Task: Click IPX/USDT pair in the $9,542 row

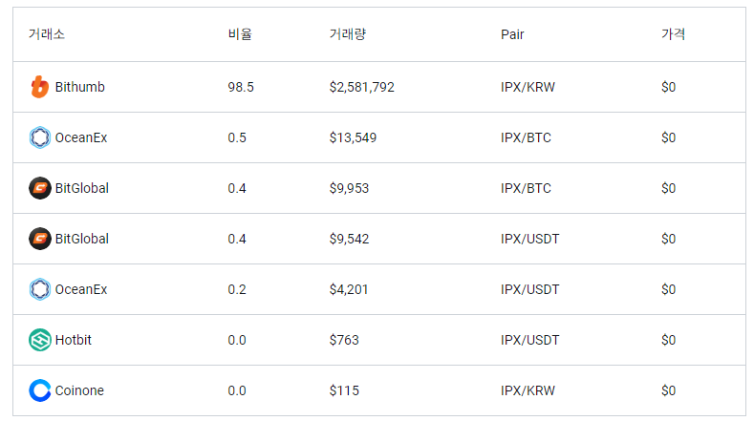Action: (x=530, y=239)
